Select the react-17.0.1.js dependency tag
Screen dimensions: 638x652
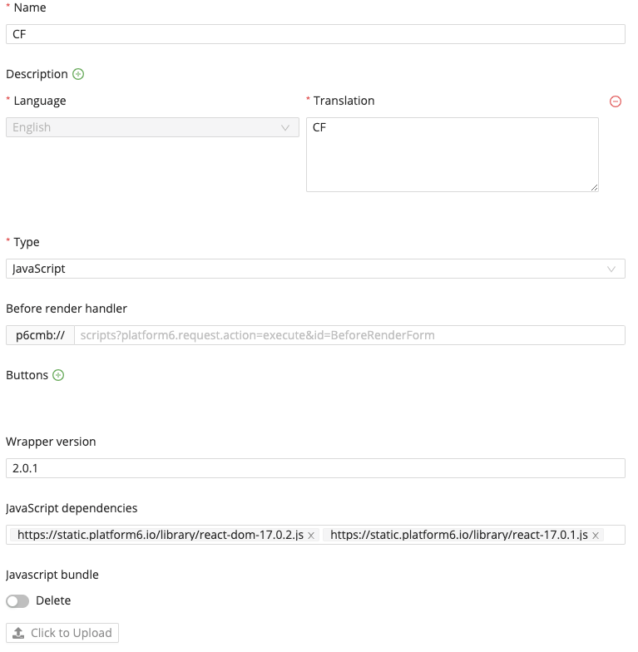point(458,535)
